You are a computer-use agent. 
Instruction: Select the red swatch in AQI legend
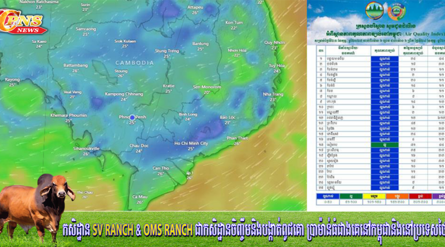[x=421, y=196]
